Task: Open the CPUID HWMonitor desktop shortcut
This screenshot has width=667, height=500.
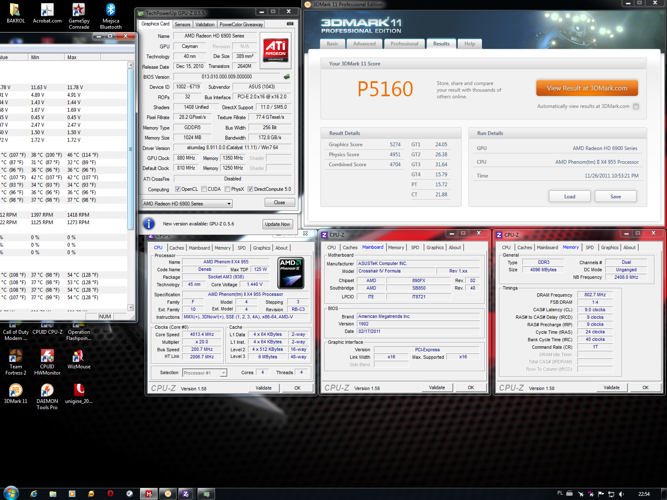Action: (47, 361)
